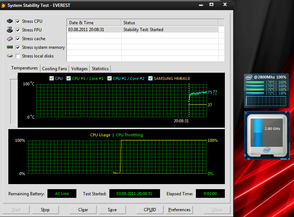Click the first core usage bar in gadget
The image size is (294, 217).
pos(255,82)
